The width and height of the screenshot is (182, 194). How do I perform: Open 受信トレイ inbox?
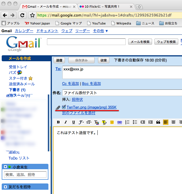point(18,67)
